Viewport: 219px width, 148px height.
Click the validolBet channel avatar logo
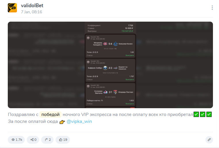12,8
